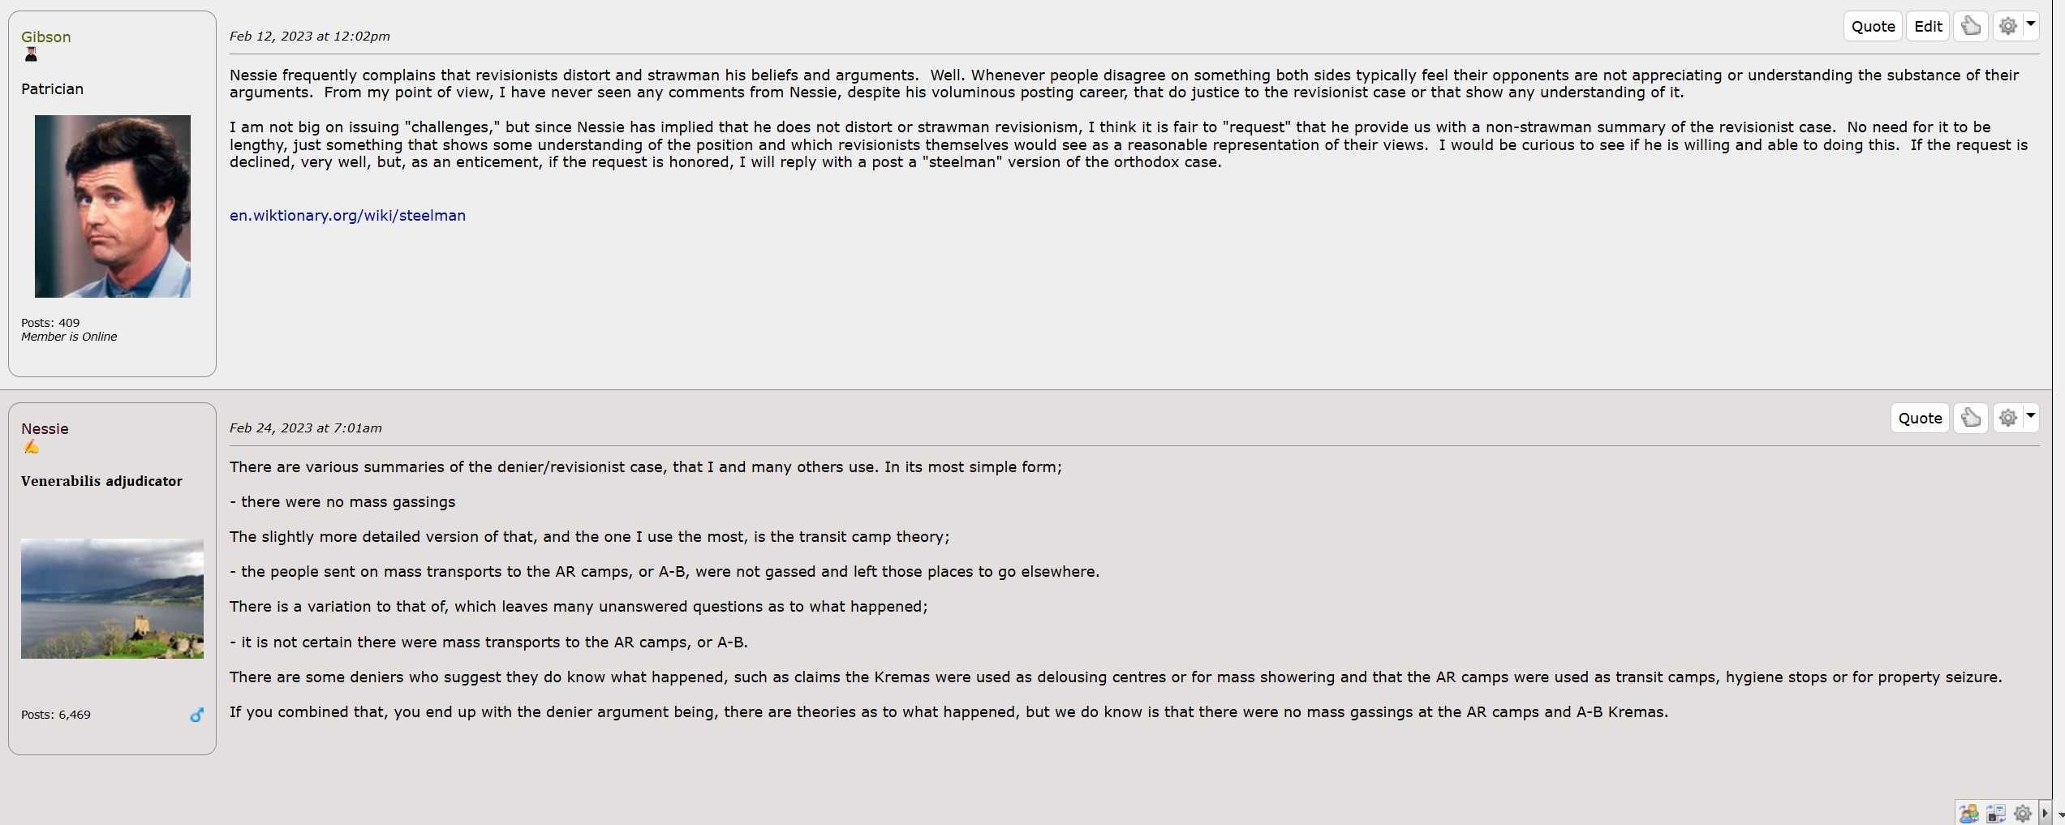Click the members icon in bottom toolbar
Image resolution: width=2065 pixels, height=825 pixels.
pyautogui.click(x=1968, y=814)
